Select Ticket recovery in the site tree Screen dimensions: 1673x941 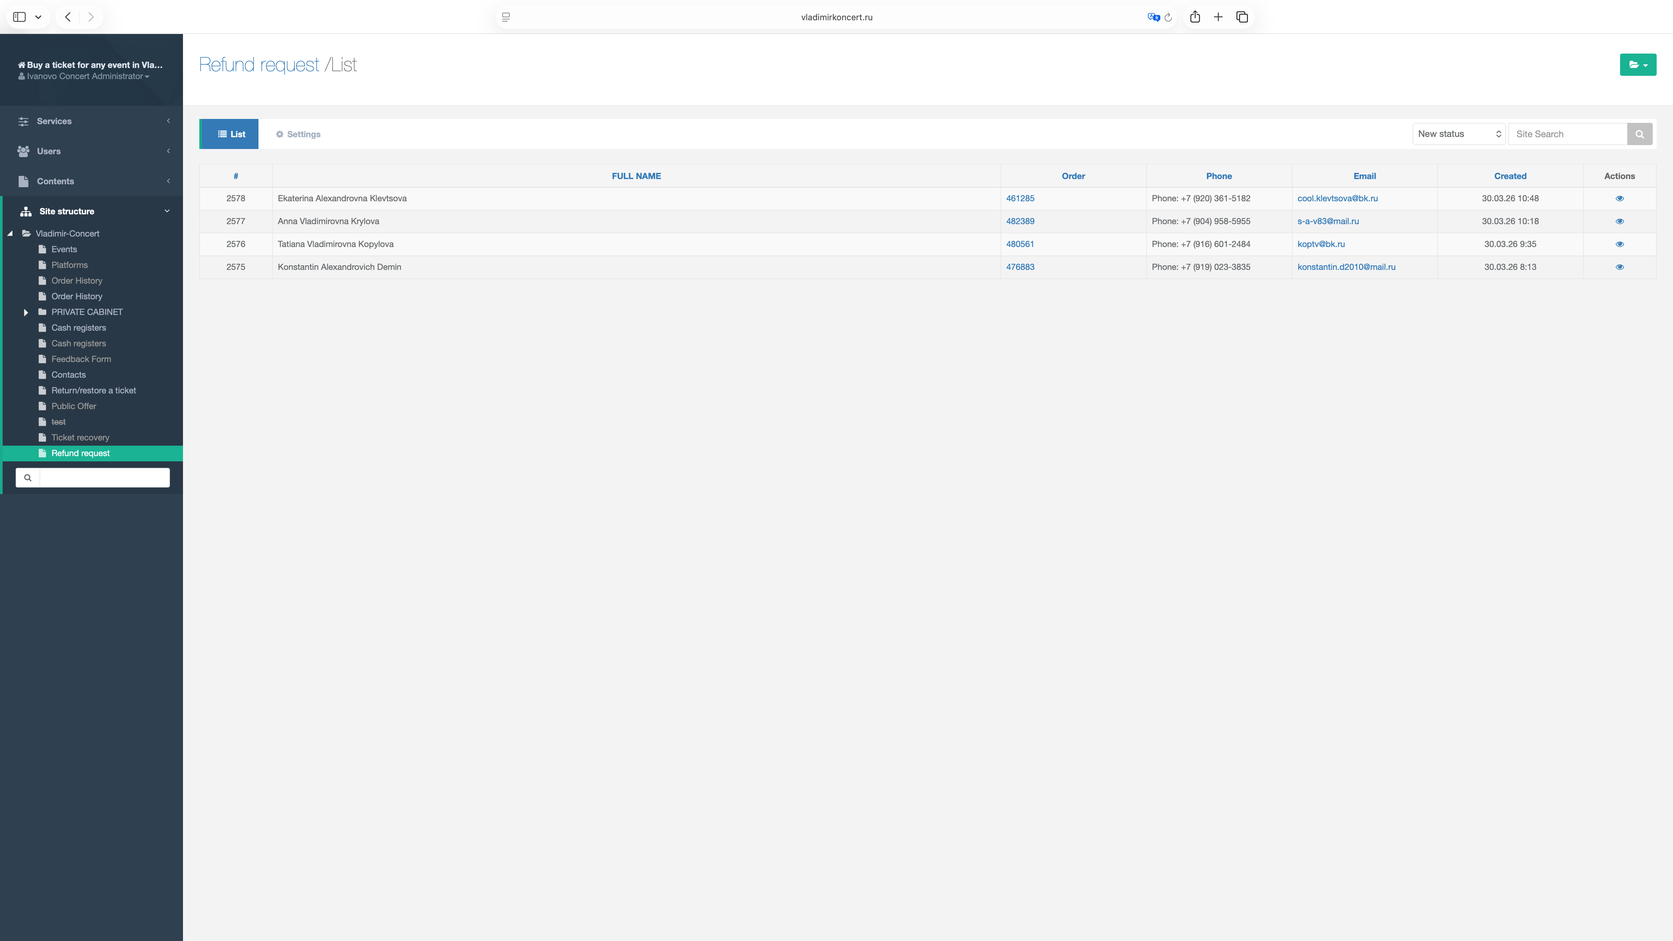click(80, 438)
